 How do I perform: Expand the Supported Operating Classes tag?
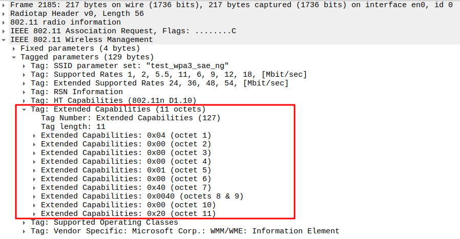pyautogui.click(x=25, y=222)
